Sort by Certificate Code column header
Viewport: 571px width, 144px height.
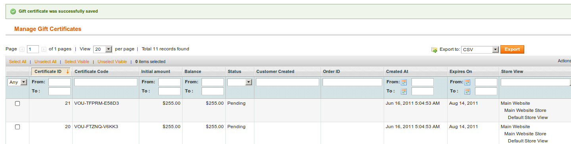click(x=91, y=72)
